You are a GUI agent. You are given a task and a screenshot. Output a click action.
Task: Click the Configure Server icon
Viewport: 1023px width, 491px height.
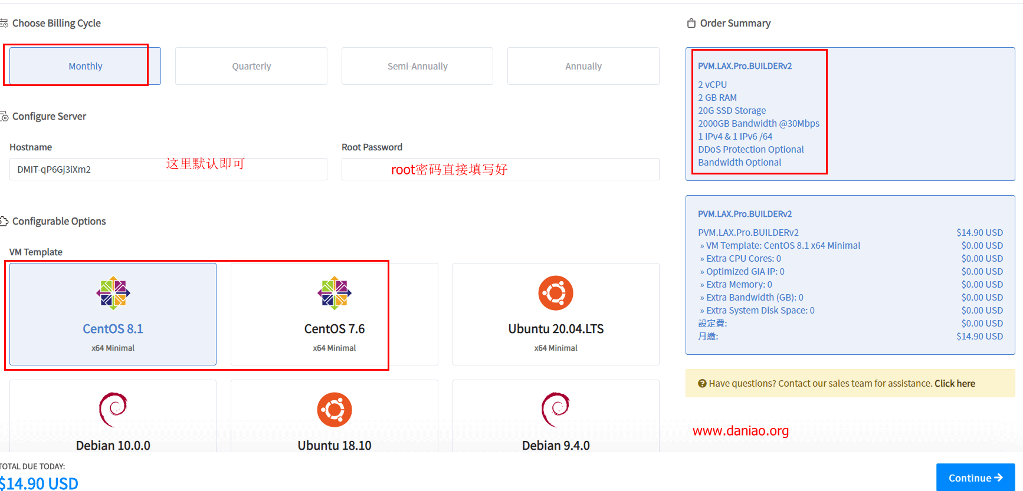click(x=4, y=116)
